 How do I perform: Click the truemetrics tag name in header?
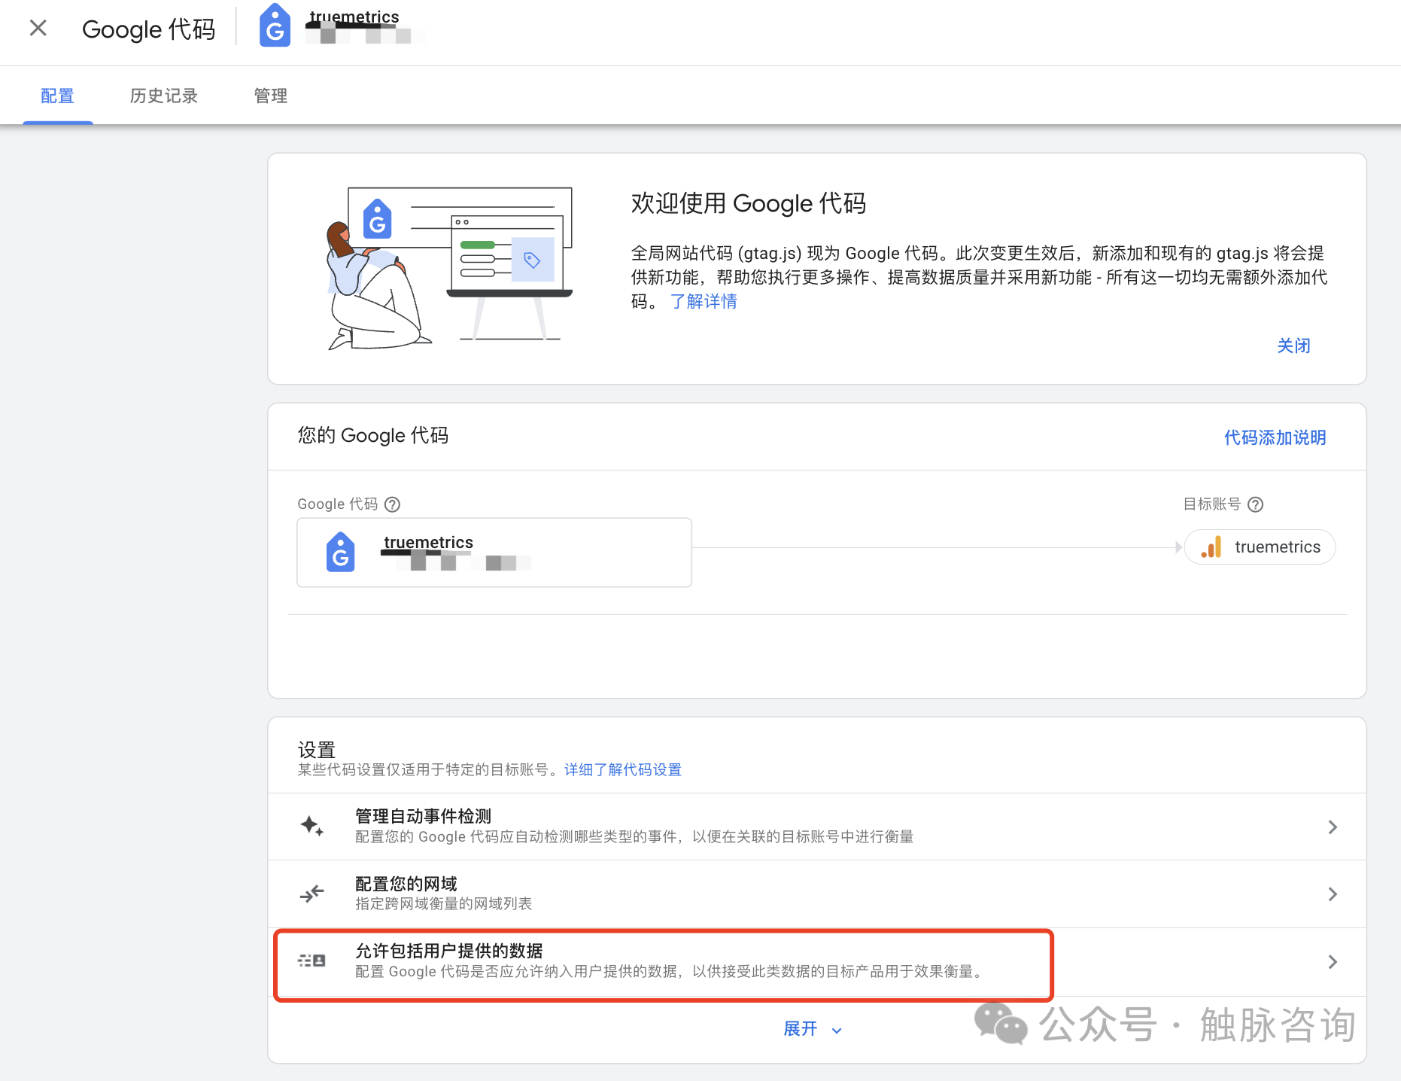coord(354,17)
